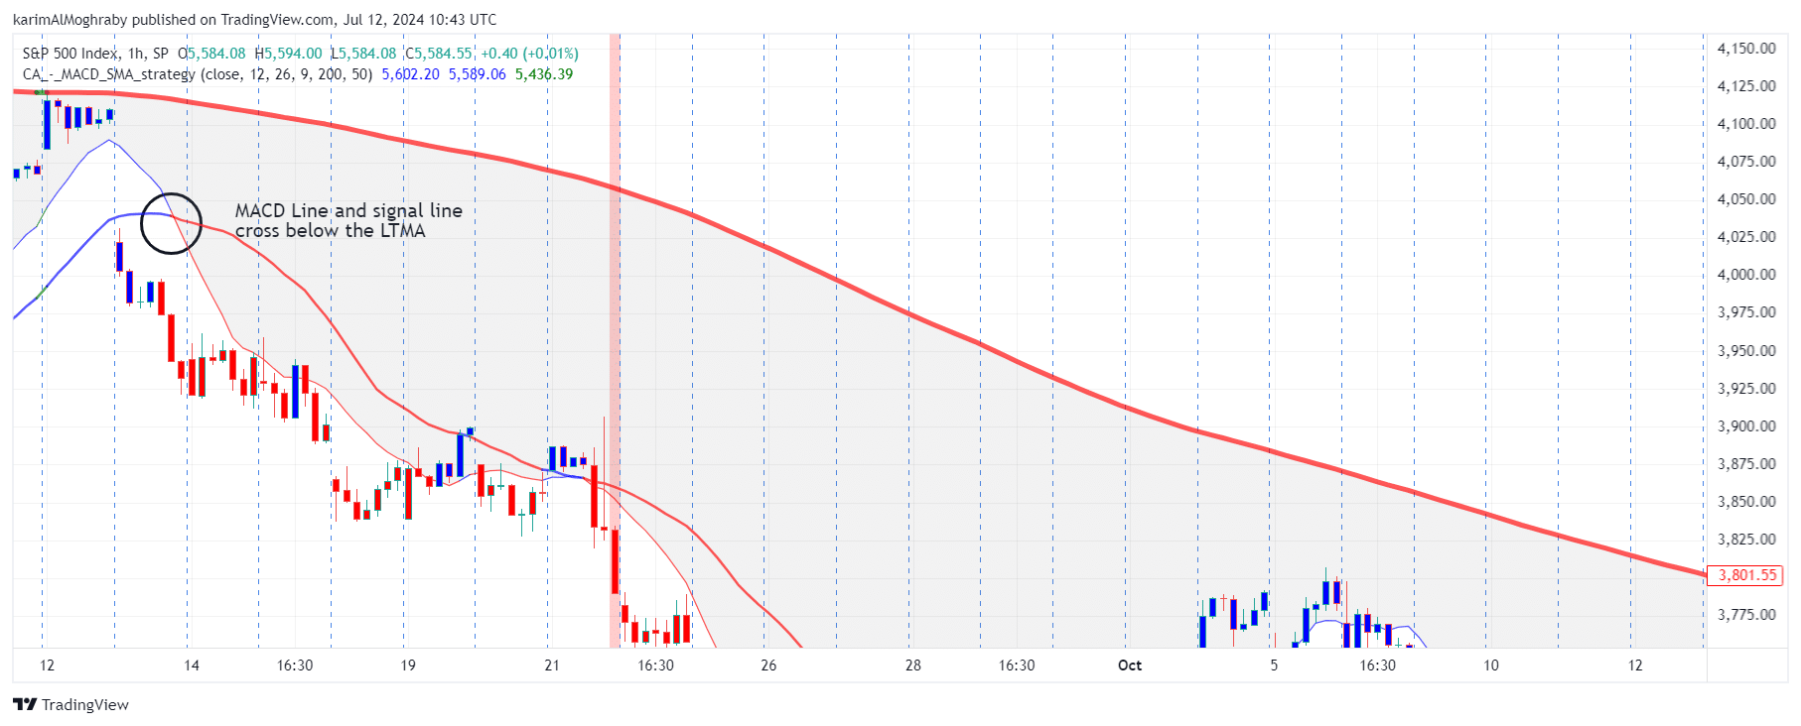Click the 16:30 time label between 28 and Oct

[1017, 665]
